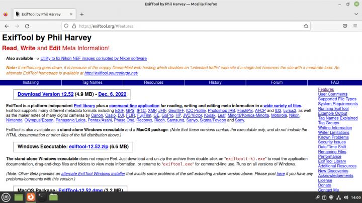Click the browser back arrow button
Image resolution: width=362 pixels, height=203 pixels.
click(x=7, y=26)
